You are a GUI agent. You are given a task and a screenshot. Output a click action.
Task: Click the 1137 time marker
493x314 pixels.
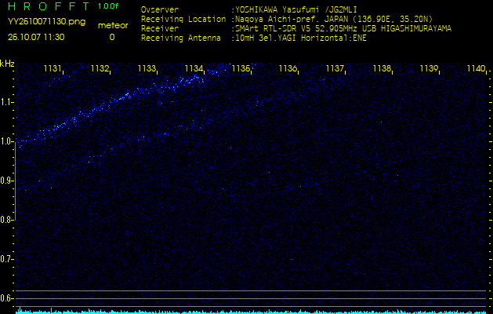click(335, 68)
